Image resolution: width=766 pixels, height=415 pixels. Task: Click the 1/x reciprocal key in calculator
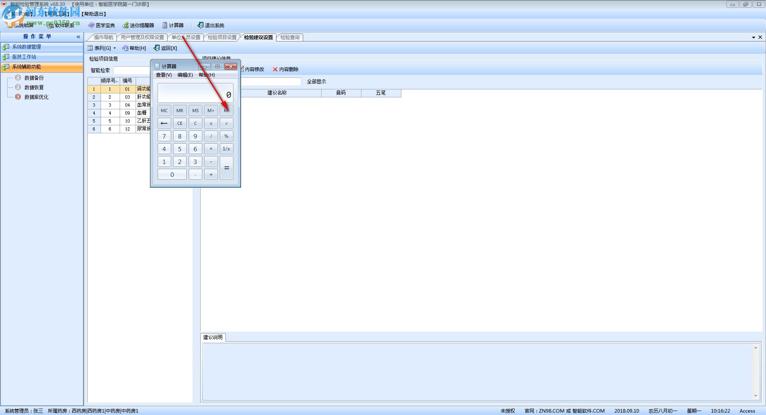coord(226,149)
